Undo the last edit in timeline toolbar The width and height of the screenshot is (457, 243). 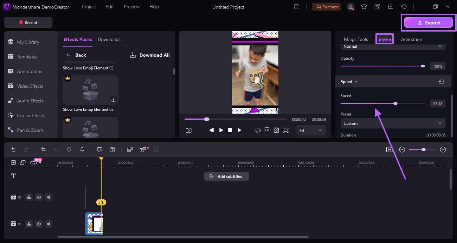click(x=13, y=149)
